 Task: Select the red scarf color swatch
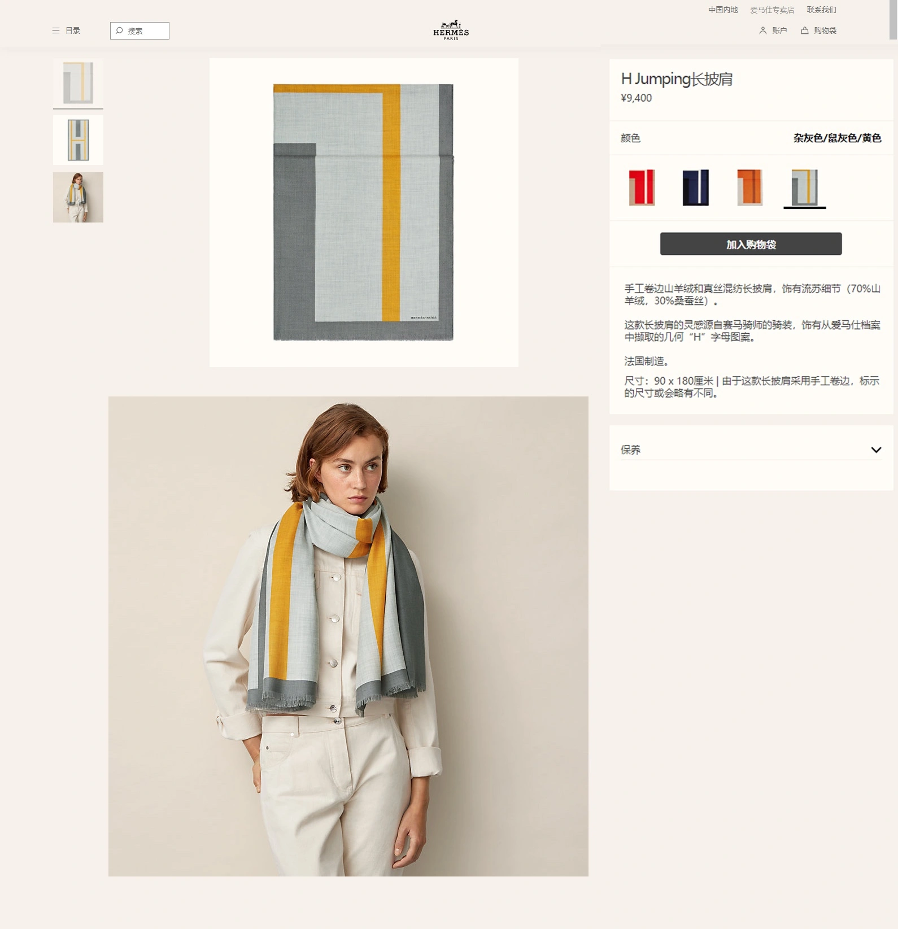click(642, 187)
